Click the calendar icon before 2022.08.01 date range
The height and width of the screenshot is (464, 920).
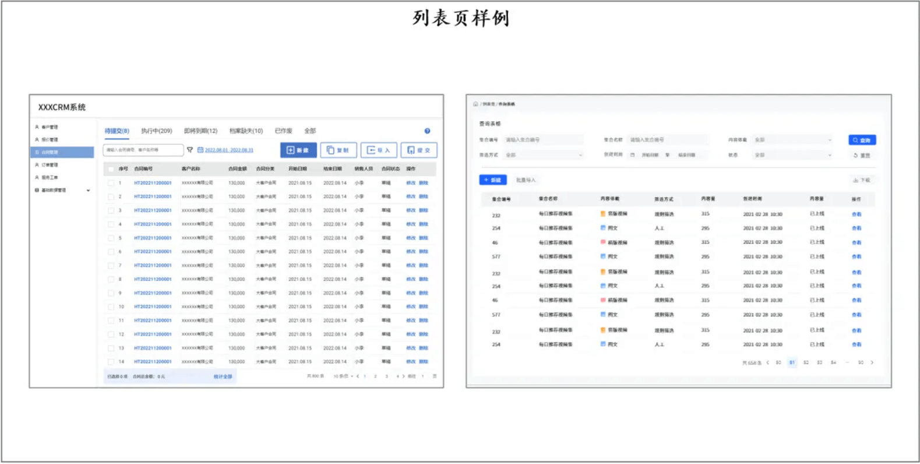click(x=200, y=150)
